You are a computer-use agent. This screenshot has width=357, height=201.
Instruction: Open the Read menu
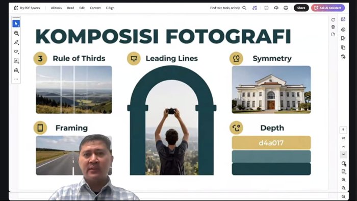coord(70,8)
